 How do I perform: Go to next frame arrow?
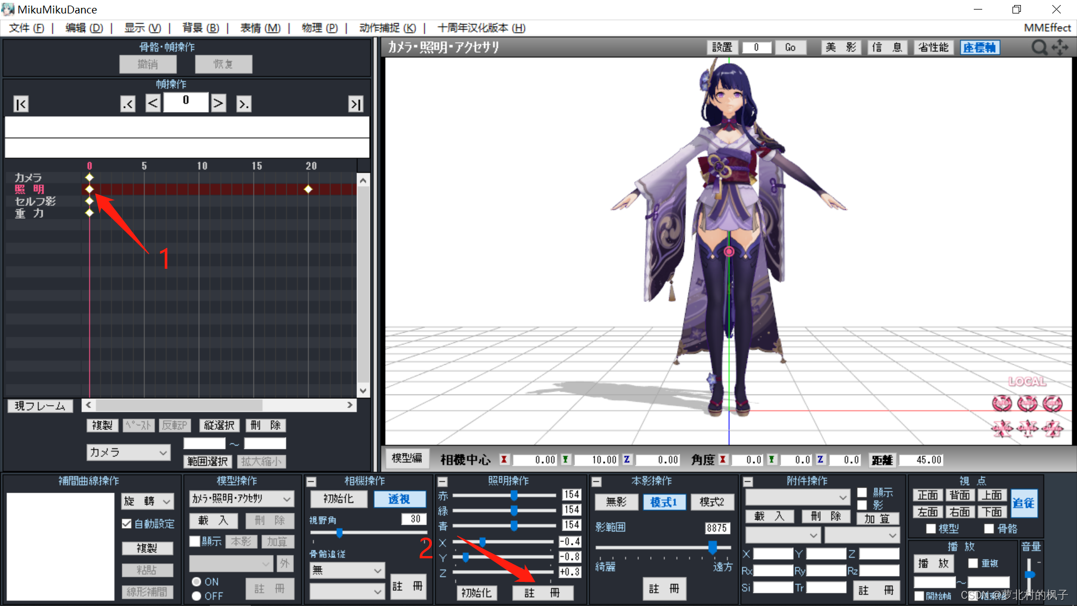coord(218,103)
